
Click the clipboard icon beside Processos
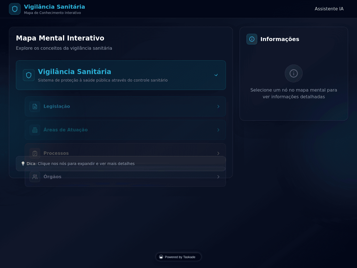coord(35,153)
